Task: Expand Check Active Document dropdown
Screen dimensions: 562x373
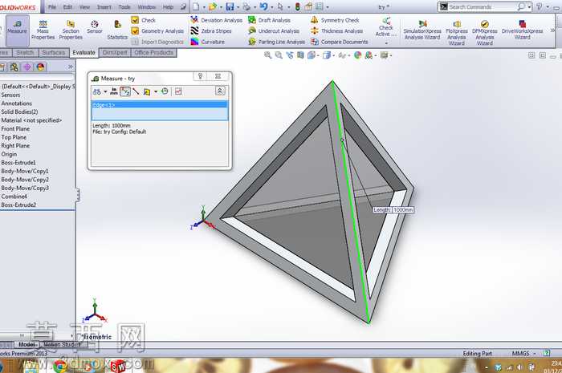Action: (x=386, y=43)
